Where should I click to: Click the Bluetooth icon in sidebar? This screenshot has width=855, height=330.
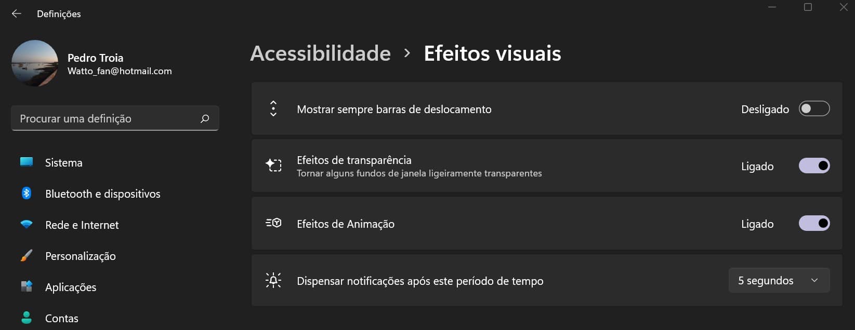point(27,194)
